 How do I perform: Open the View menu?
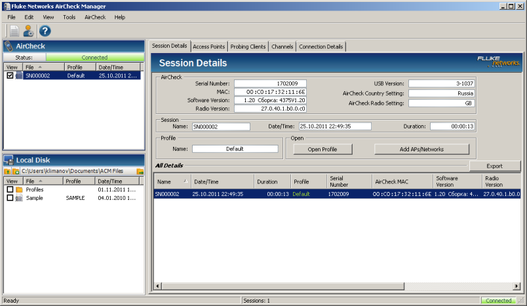coord(48,17)
